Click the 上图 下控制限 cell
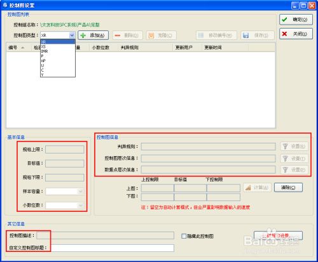 tap(223, 188)
